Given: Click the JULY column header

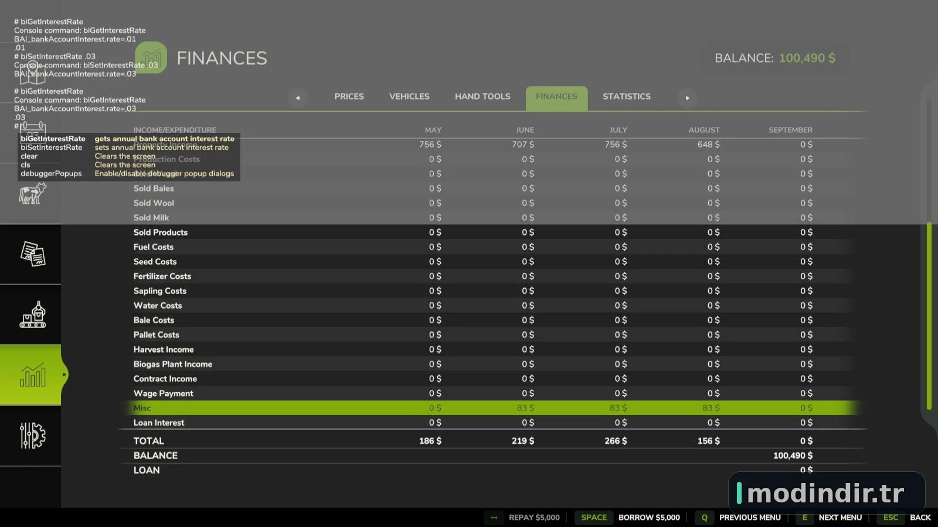Looking at the screenshot, I should pos(618,130).
